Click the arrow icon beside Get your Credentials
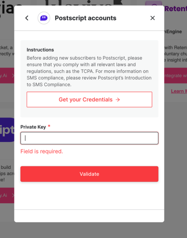 pyautogui.click(x=118, y=100)
